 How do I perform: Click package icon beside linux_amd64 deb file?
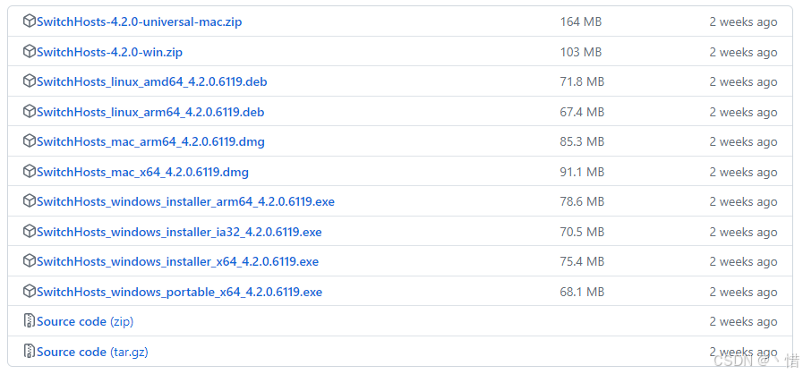point(30,81)
